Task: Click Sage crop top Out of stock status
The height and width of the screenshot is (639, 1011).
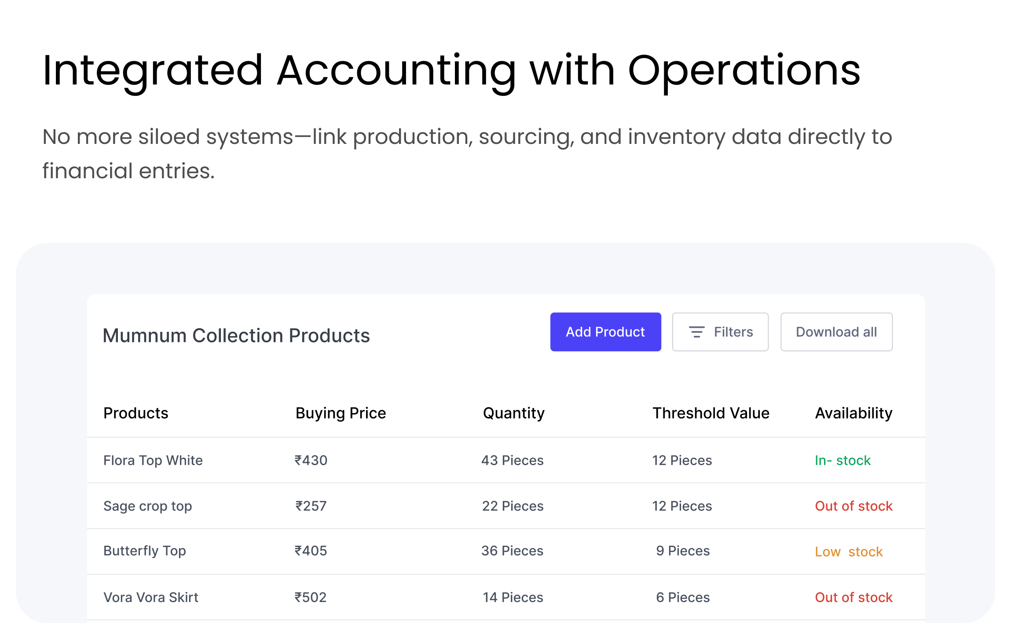Action: pyautogui.click(x=853, y=506)
